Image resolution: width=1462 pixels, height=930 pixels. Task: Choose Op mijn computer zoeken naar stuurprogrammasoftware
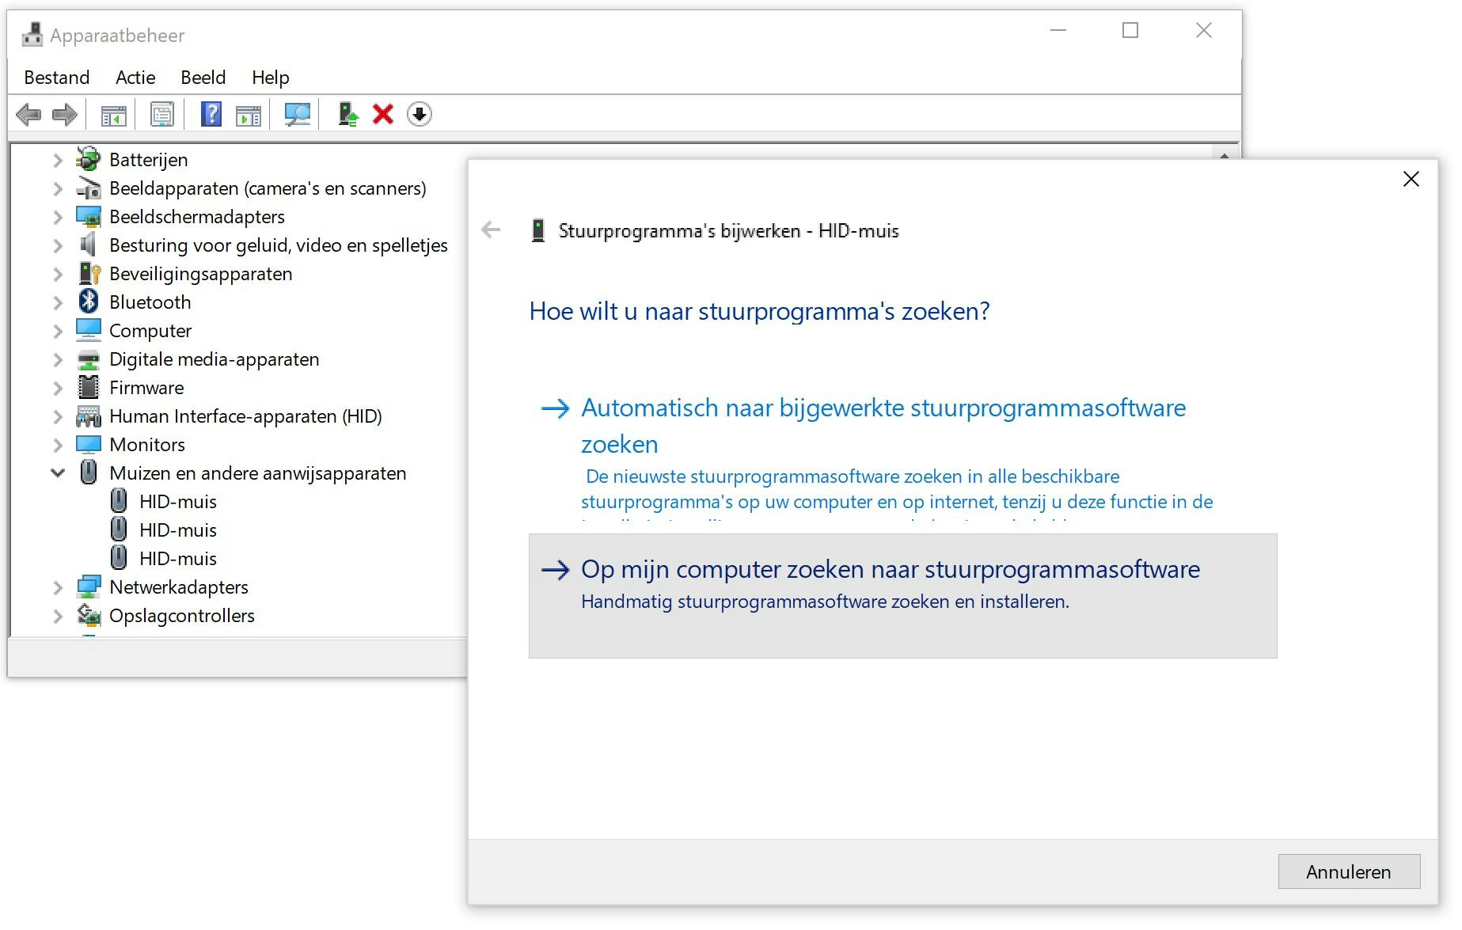902,595
